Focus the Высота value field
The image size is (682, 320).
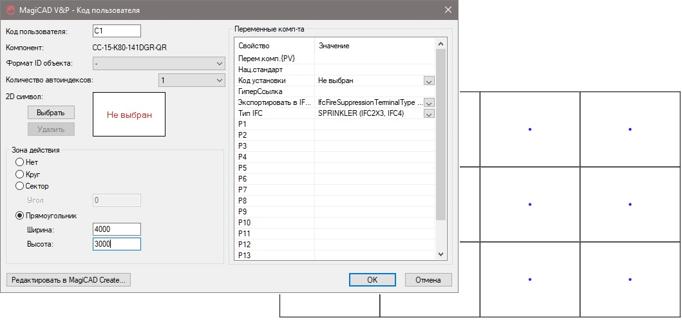116,244
